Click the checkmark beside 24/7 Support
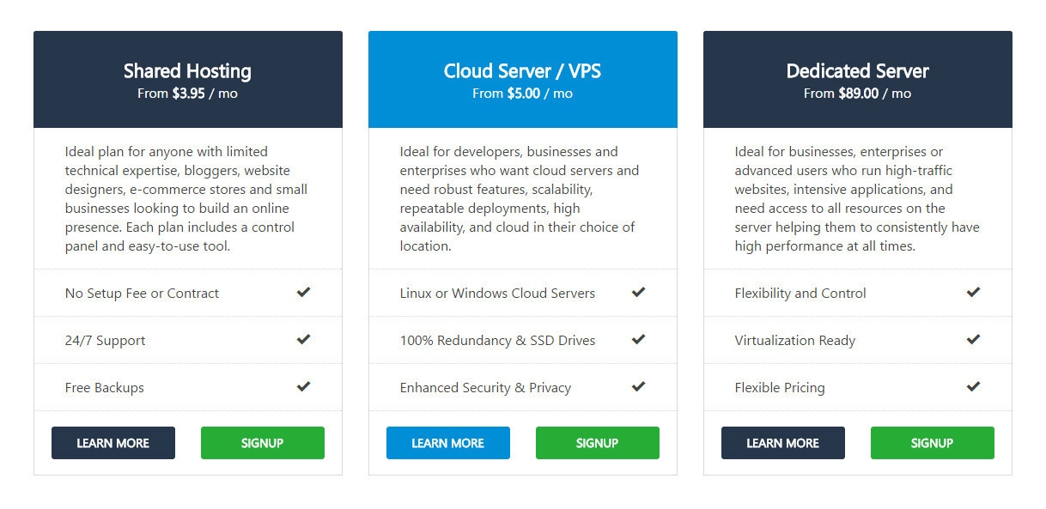Image resolution: width=1046 pixels, height=509 pixels. tap(303, 339)
